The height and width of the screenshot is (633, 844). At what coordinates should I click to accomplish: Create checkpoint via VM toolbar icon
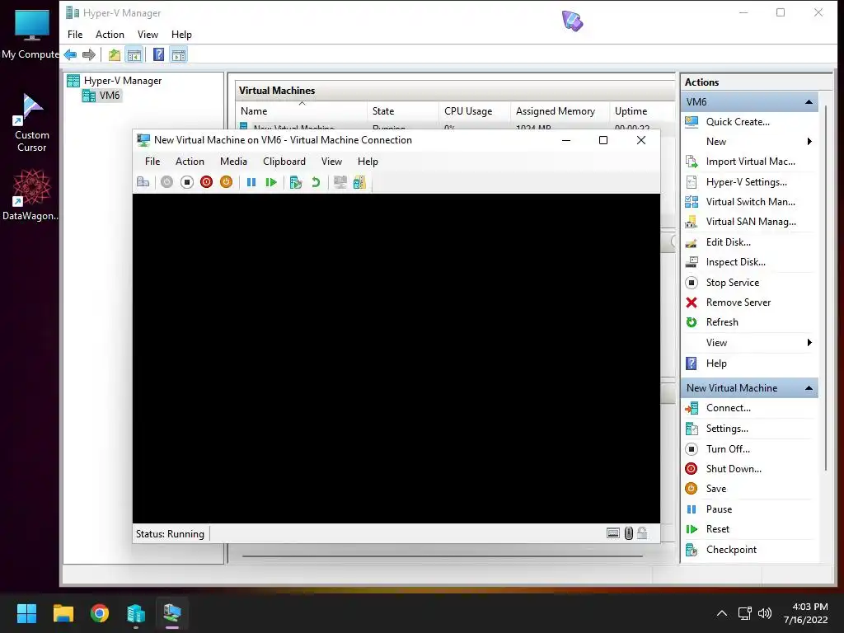(x=296, y=182)
